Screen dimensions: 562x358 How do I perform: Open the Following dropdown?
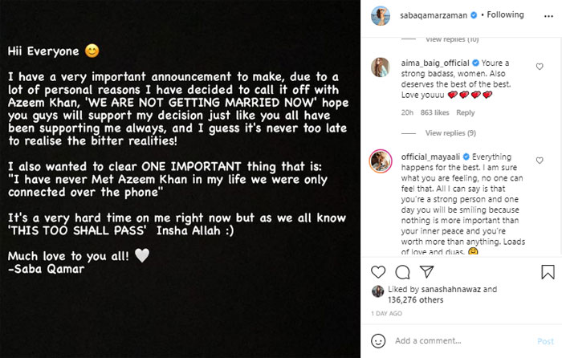505,14
